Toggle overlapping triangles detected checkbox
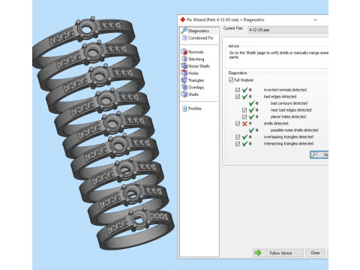Screen dimensions: 360x270 click(238, 137)
